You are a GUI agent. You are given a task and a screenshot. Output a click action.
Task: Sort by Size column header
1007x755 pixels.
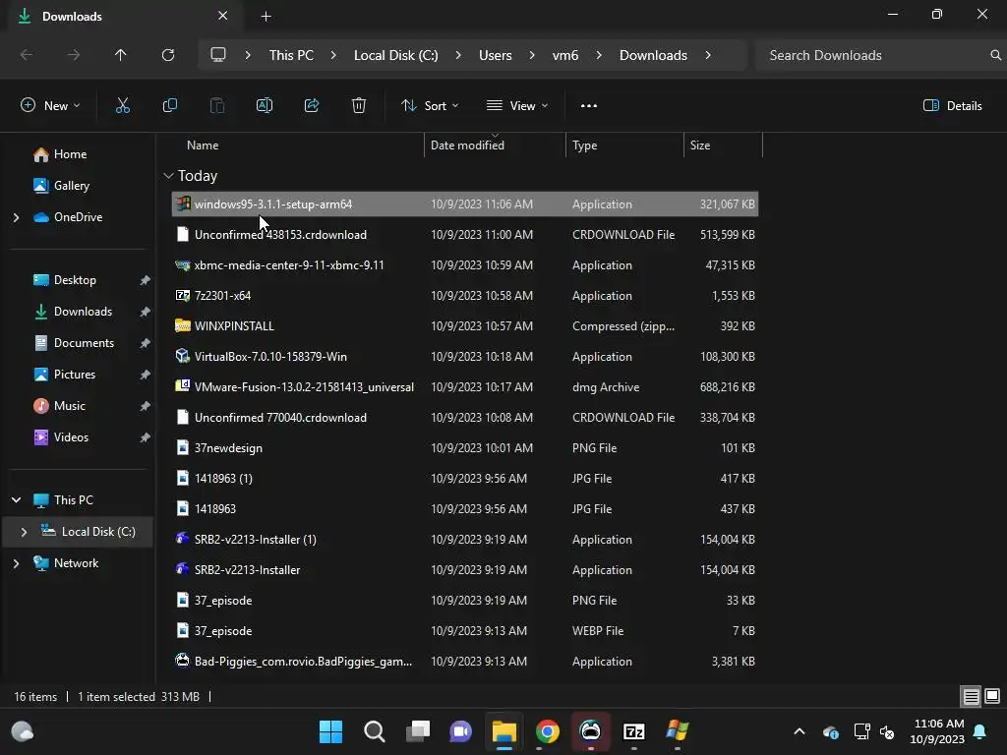[700, 145]
